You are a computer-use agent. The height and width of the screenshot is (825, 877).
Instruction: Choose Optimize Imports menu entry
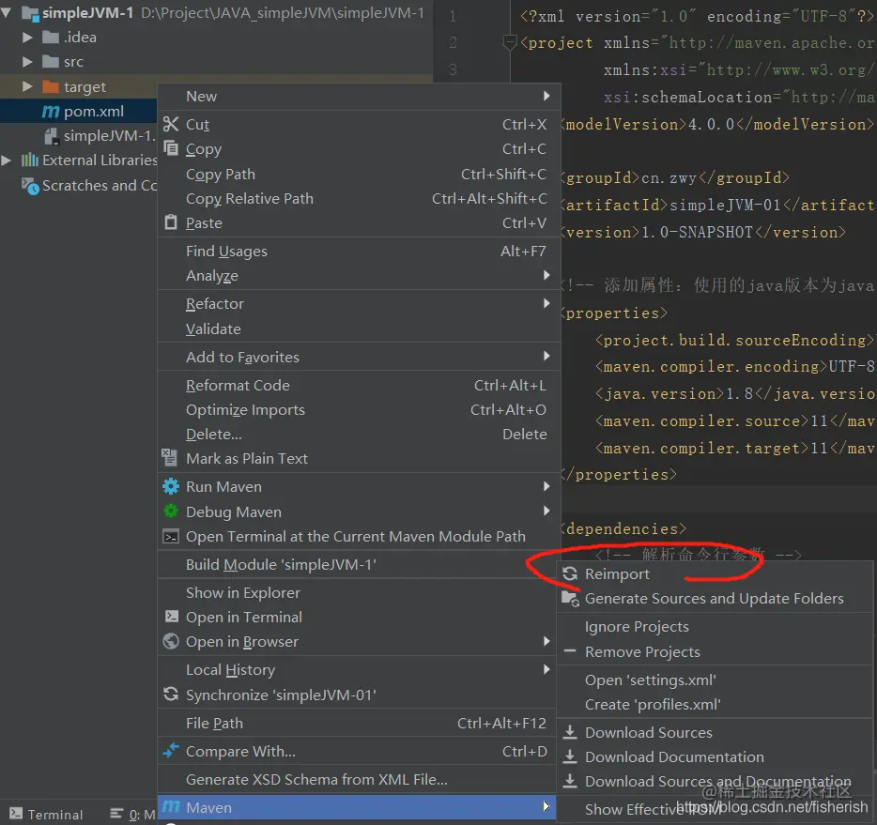[x=359, y=410]
